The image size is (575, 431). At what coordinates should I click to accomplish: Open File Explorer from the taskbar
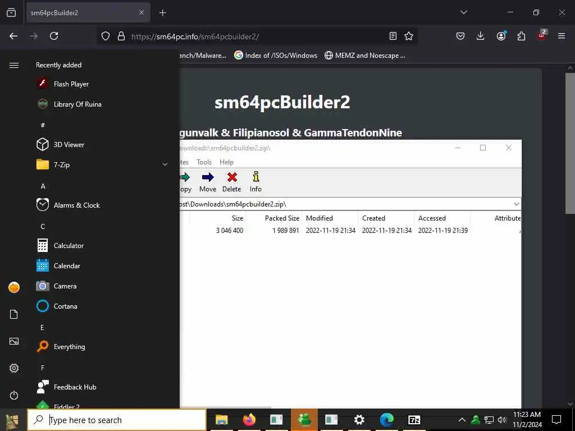pos(221,420)
